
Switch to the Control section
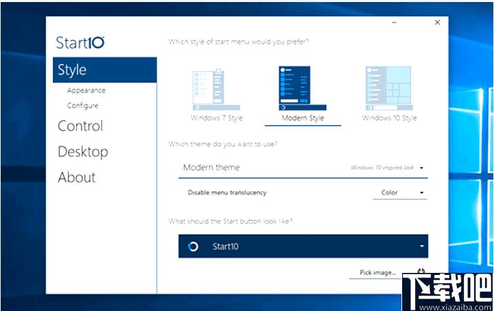(80, 126)
